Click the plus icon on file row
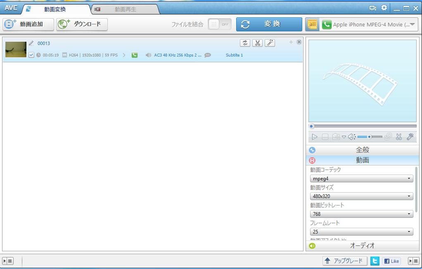Viewport: 422px width, 269px height. pyautogui.click(x=291, y=42)
